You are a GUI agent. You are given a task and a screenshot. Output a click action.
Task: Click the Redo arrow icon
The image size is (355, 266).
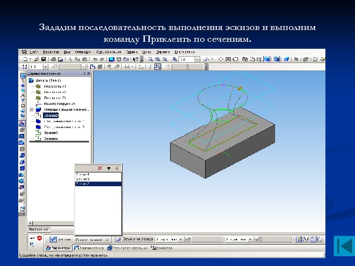(x=102, y=59)
